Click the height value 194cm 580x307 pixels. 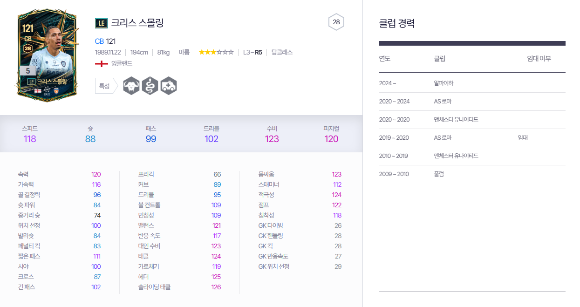coord(139,52)
